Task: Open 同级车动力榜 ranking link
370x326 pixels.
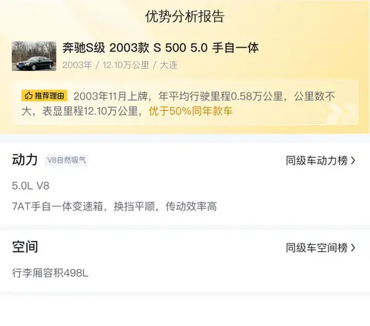Action: (317, 160)
